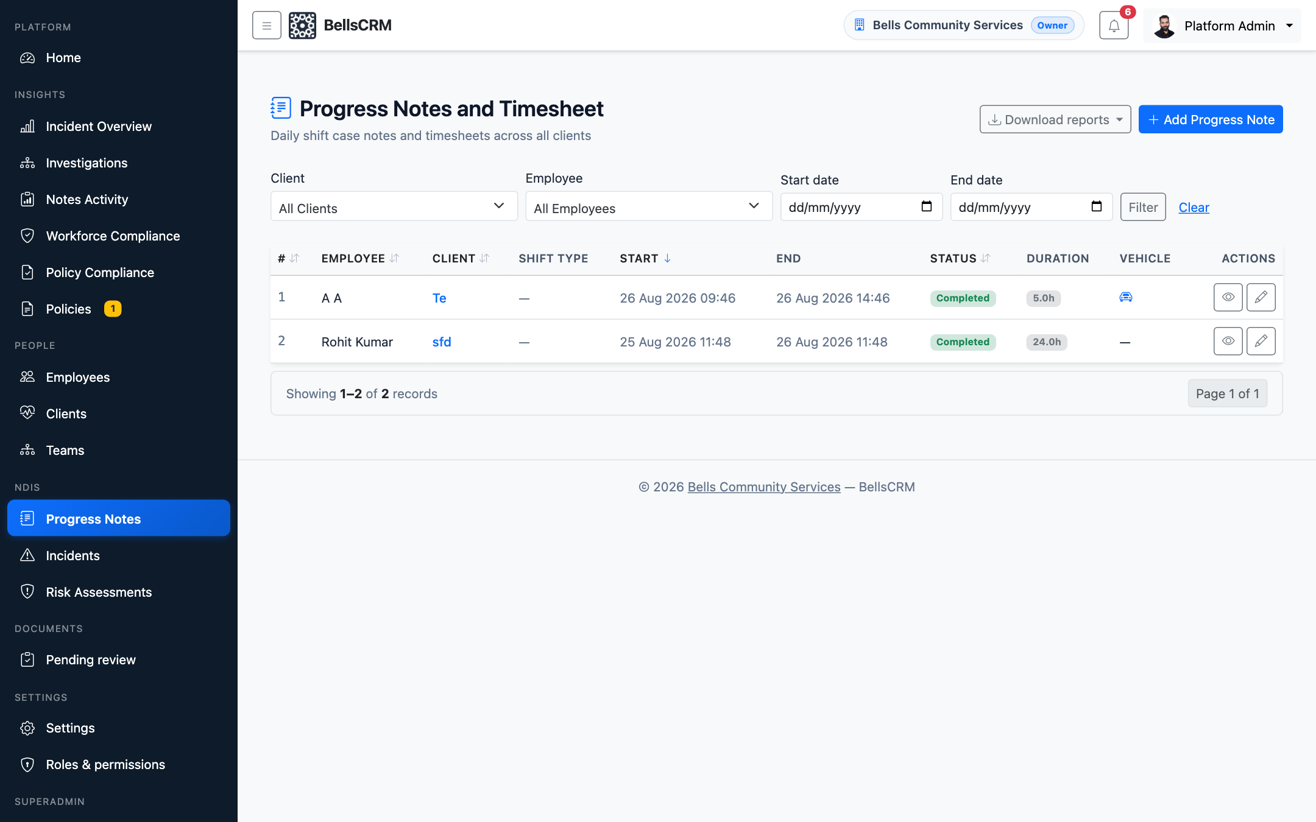Sort table by Client column

click(461, 258)
